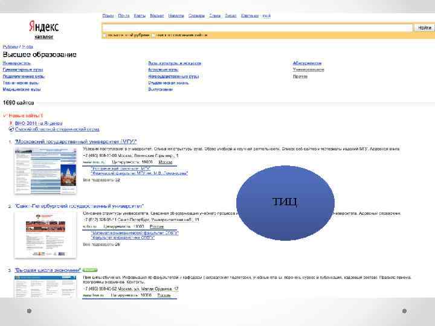
Task: Click Все подразделы 32 under МГУ
Action: pyautogui.click(x=101, y=180)
